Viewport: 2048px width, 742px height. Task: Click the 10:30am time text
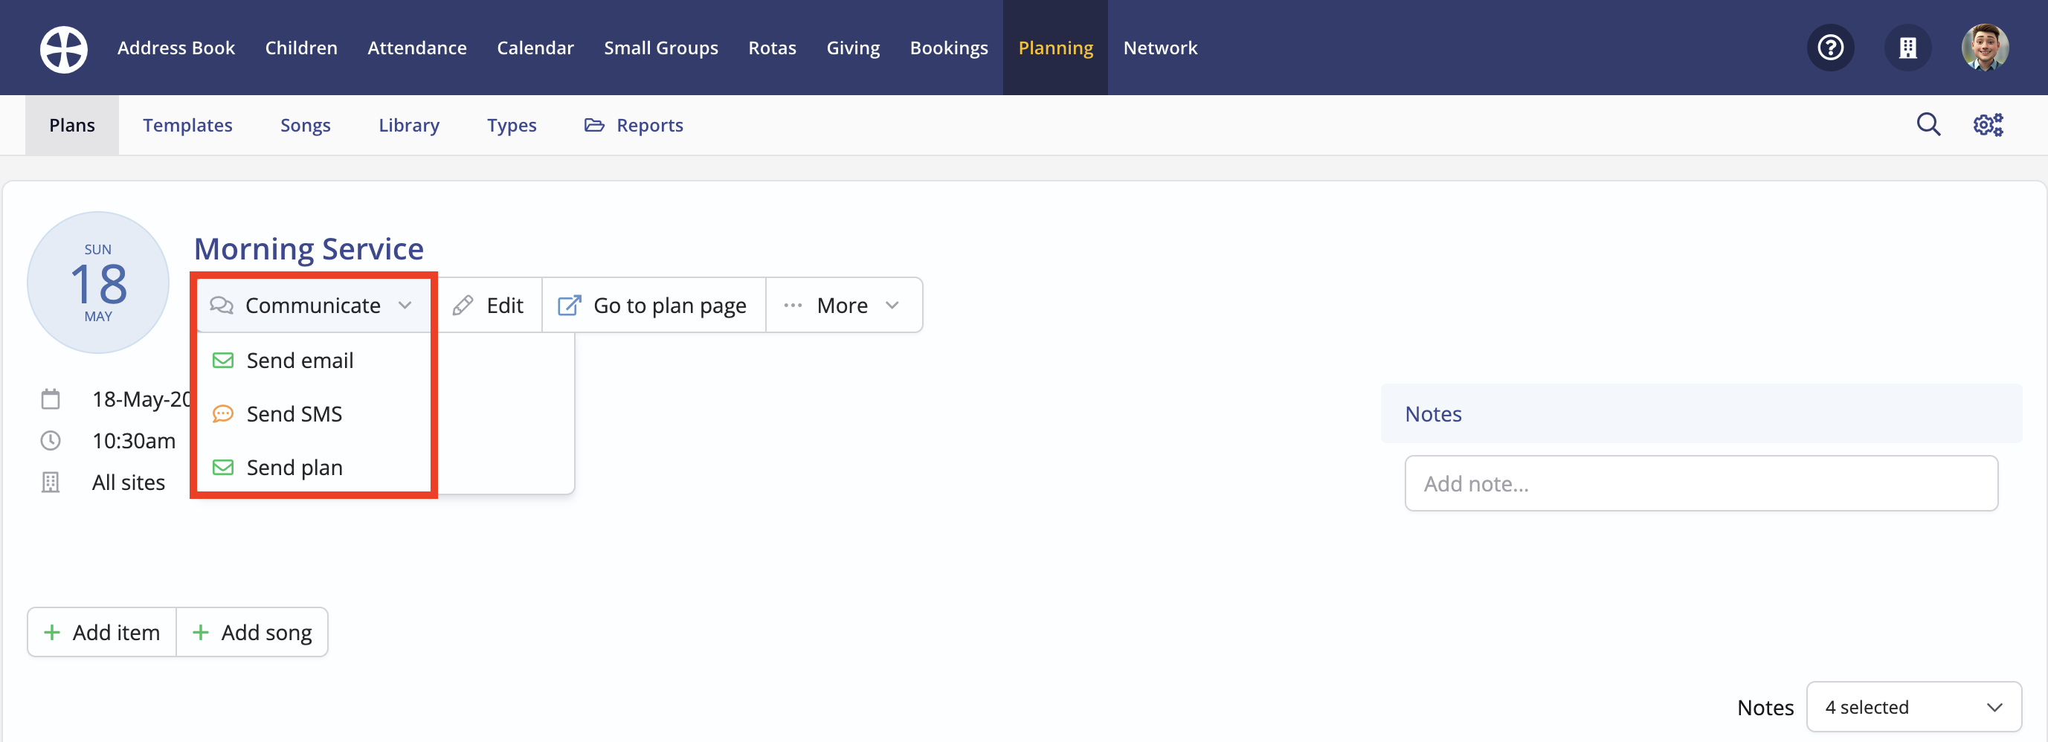pyautogui.click(x=134, y=441)
